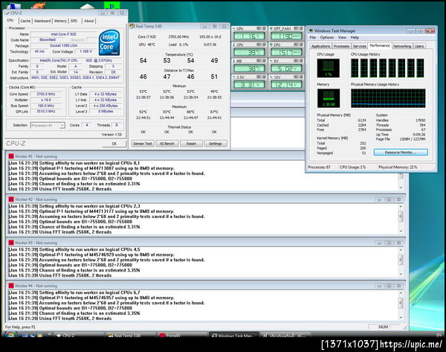Open the Mainboard tab in CPU-Z
446x352 pixels.
pyautogui.click(x=42, y=21)
